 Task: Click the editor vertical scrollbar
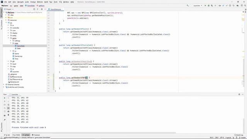pos(243,73)
